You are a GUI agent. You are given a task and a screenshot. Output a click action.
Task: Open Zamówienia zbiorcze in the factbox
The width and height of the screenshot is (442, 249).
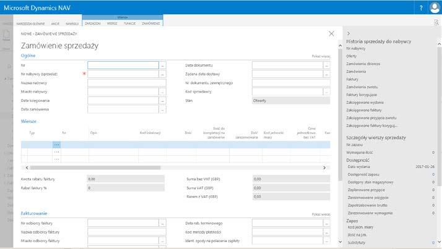363,64
